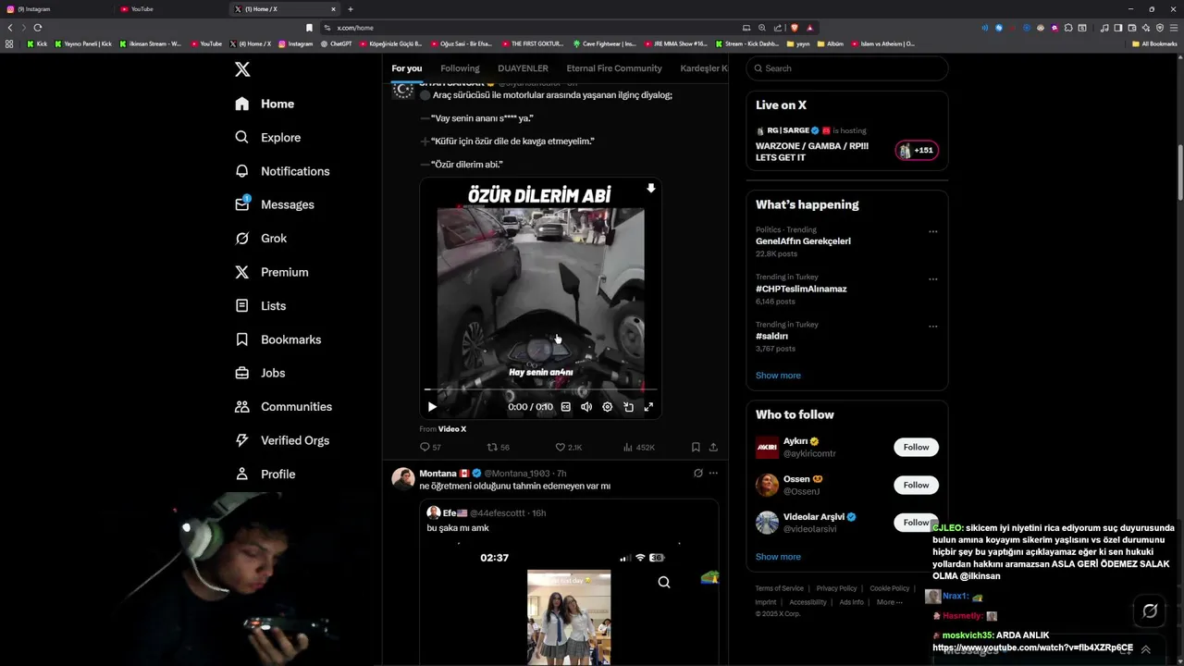Open more options for GenelAffın Gerekçeleri trend
The width and height of the screenshot is (1184, 666).
[x=932, y=231]
